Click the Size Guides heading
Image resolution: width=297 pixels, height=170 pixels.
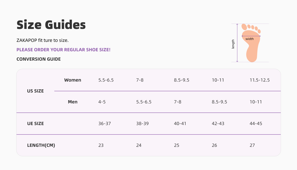pos(51,25)
